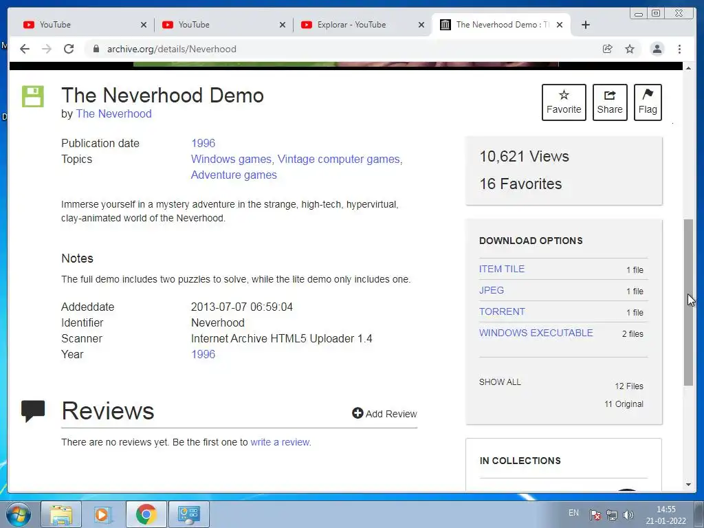Click Add Review
This screenshot has width=704, height=528.
[384, 413]
